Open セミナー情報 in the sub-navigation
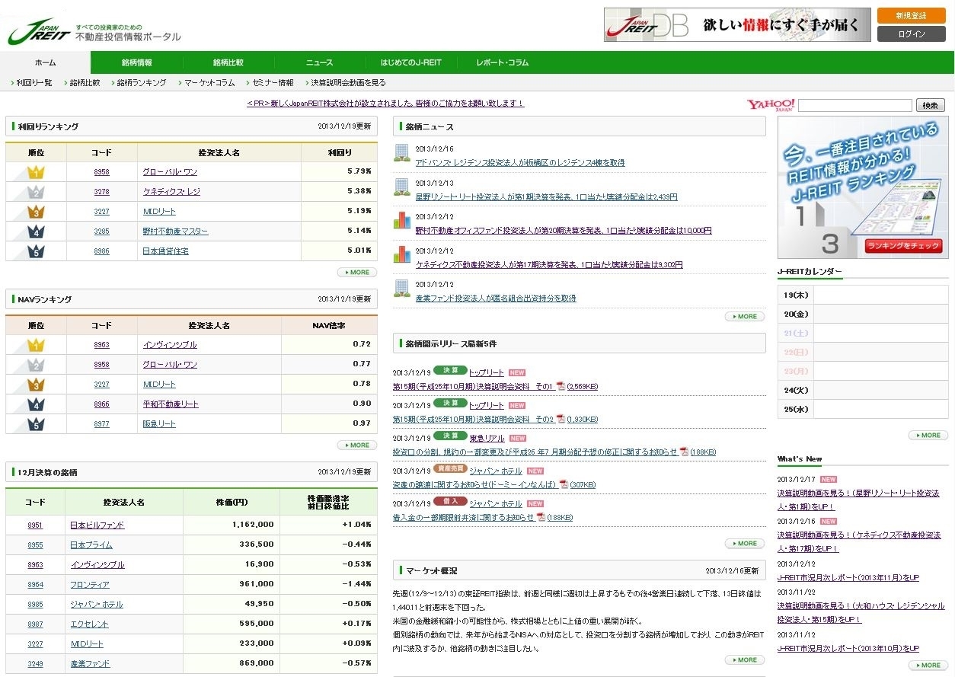 pyautogui.click(x=273, y=83)
